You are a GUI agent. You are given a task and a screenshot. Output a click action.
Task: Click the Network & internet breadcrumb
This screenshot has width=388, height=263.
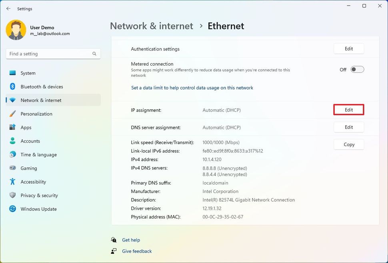[151, 26]
